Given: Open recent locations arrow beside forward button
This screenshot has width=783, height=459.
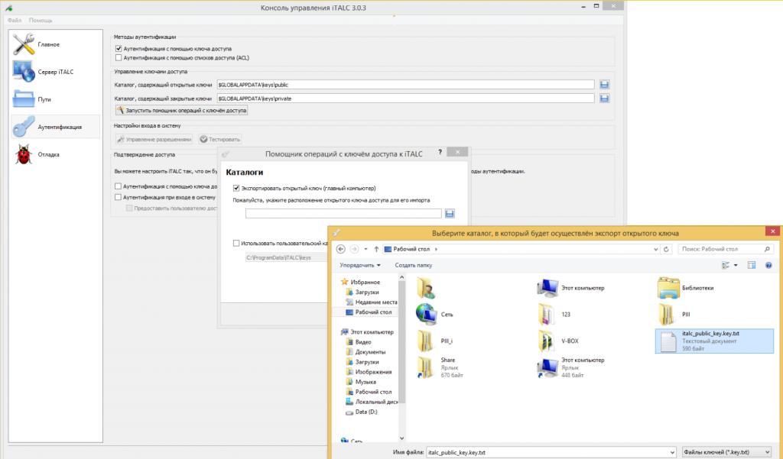Looking at the screenshot, I should pyautogui.click(x=366, y=249).
